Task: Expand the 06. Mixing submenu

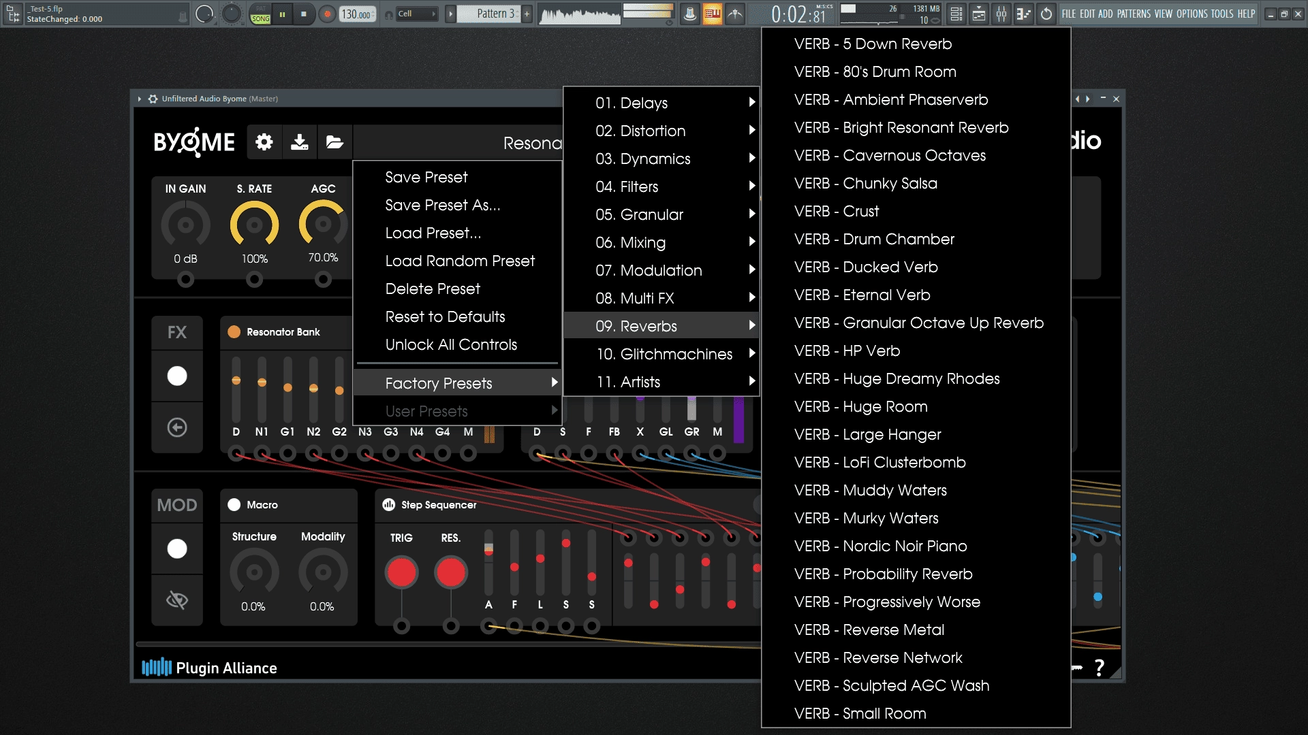Action: [x=661, y=242]
